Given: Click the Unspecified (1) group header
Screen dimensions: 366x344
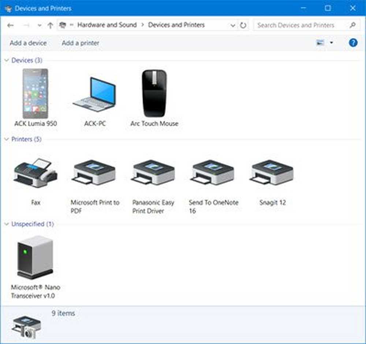Looking at the screenshot, I should 33,224.
